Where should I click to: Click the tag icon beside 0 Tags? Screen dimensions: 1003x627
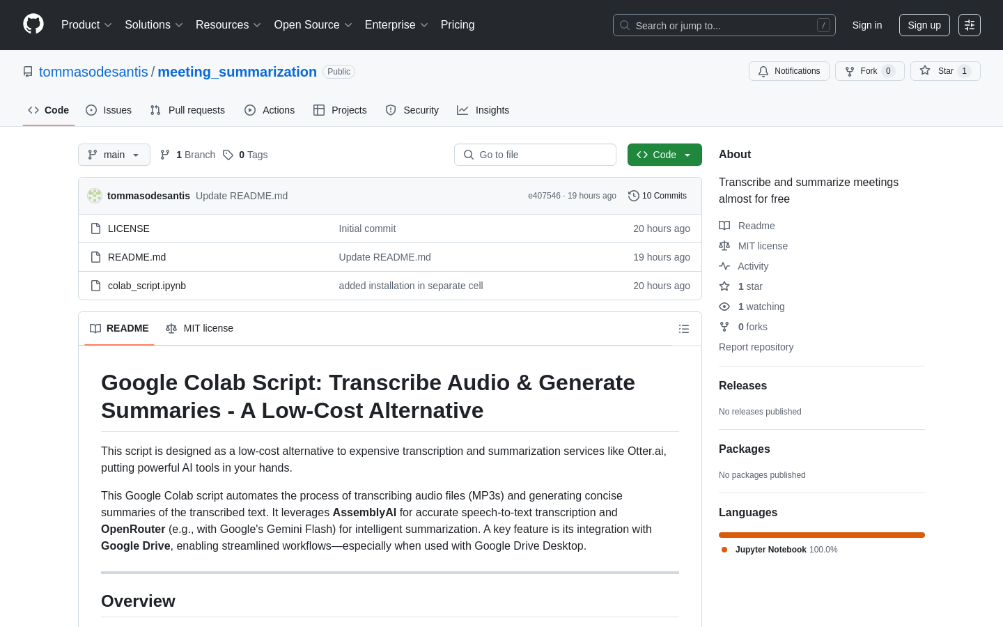pyautogui.click(x=228, y=155)
